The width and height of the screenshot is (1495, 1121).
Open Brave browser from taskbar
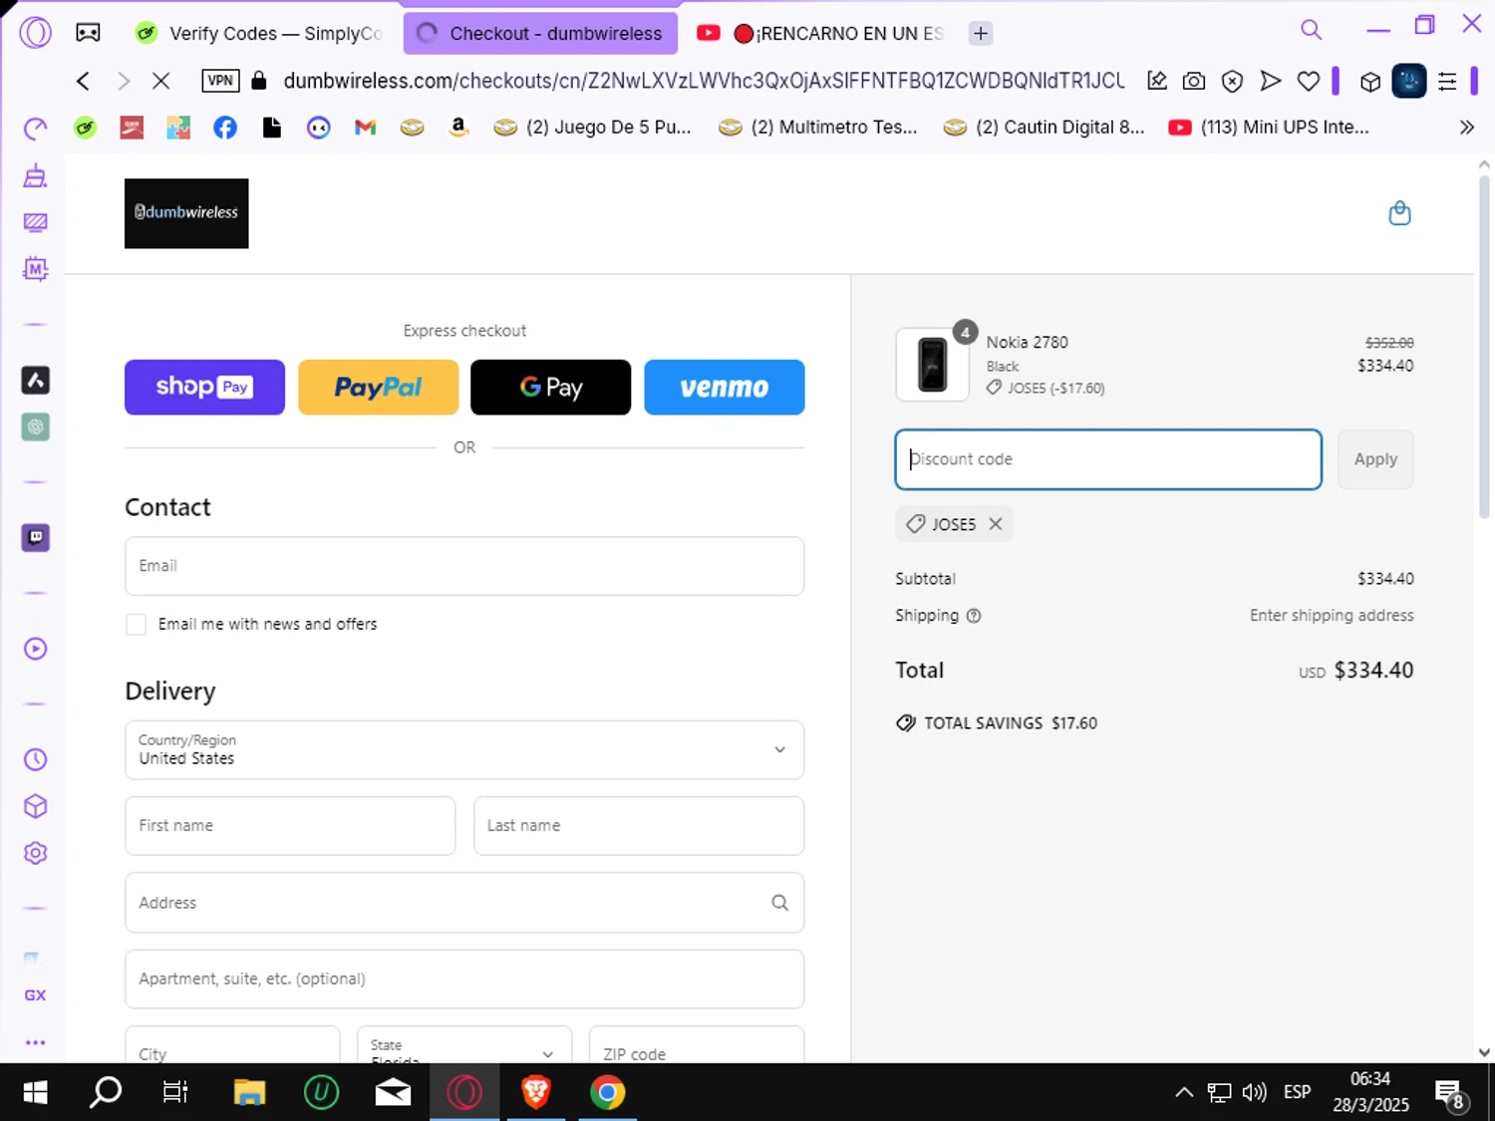pyautogui.click(x=536, y=1092)
